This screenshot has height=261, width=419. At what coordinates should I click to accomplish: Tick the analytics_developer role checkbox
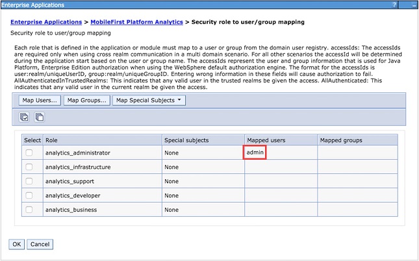click(x=29, y=195)
